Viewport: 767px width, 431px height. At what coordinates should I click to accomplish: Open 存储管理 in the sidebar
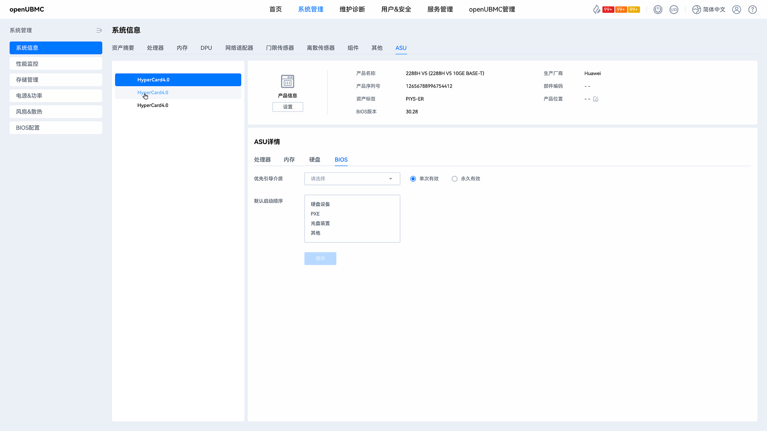[x=56, y=80]
